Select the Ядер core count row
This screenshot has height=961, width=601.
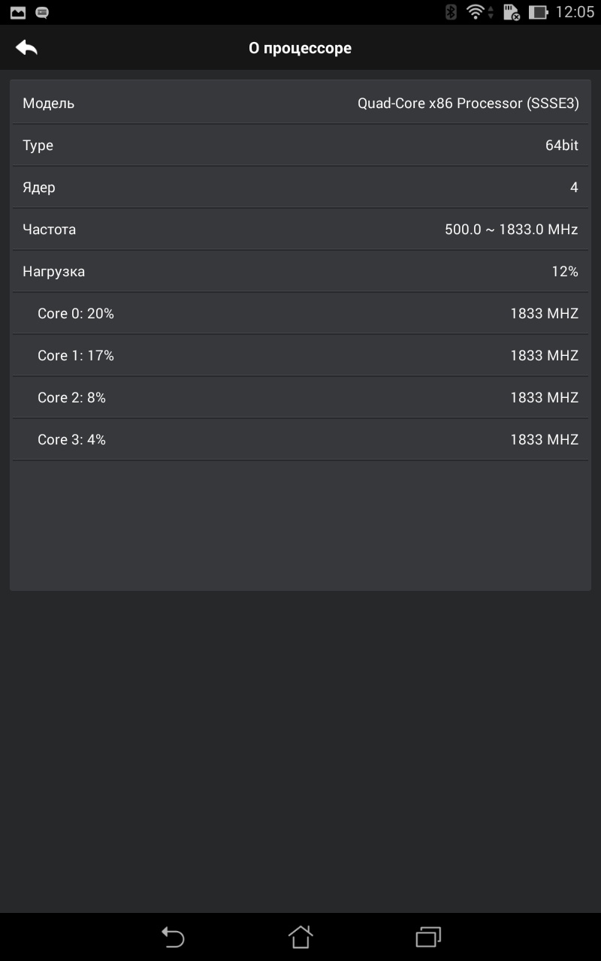(300, 187)
